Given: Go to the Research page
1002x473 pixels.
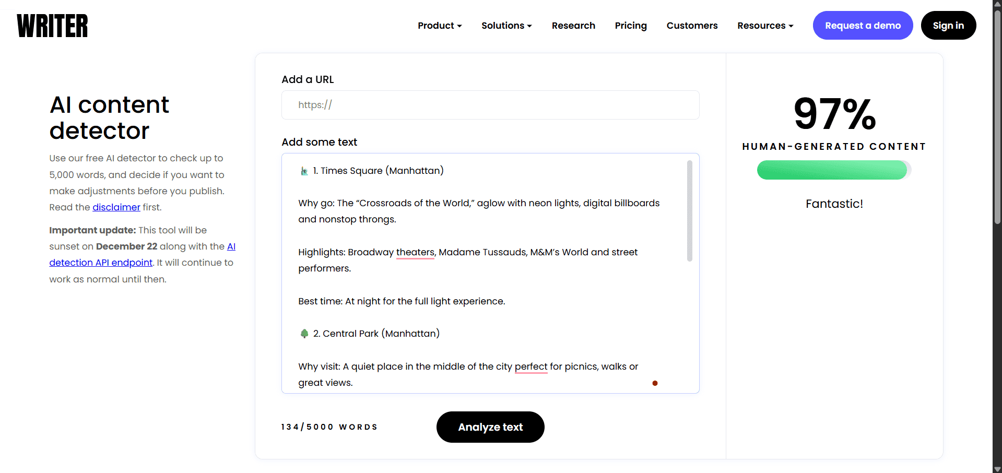Looking at the screenshot, I should (573, 26).
